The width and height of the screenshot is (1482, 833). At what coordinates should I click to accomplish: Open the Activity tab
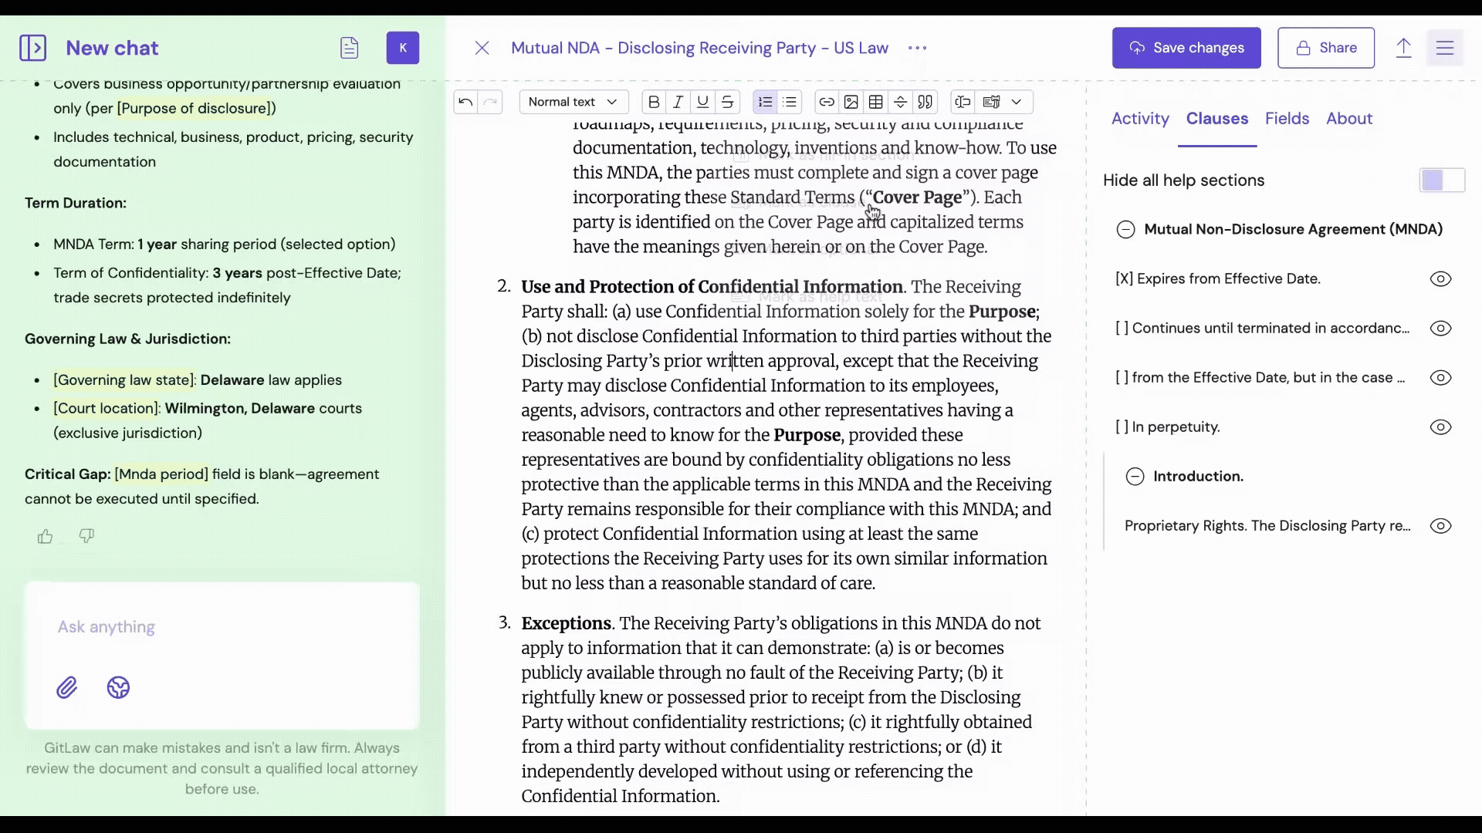[1140, 119]
